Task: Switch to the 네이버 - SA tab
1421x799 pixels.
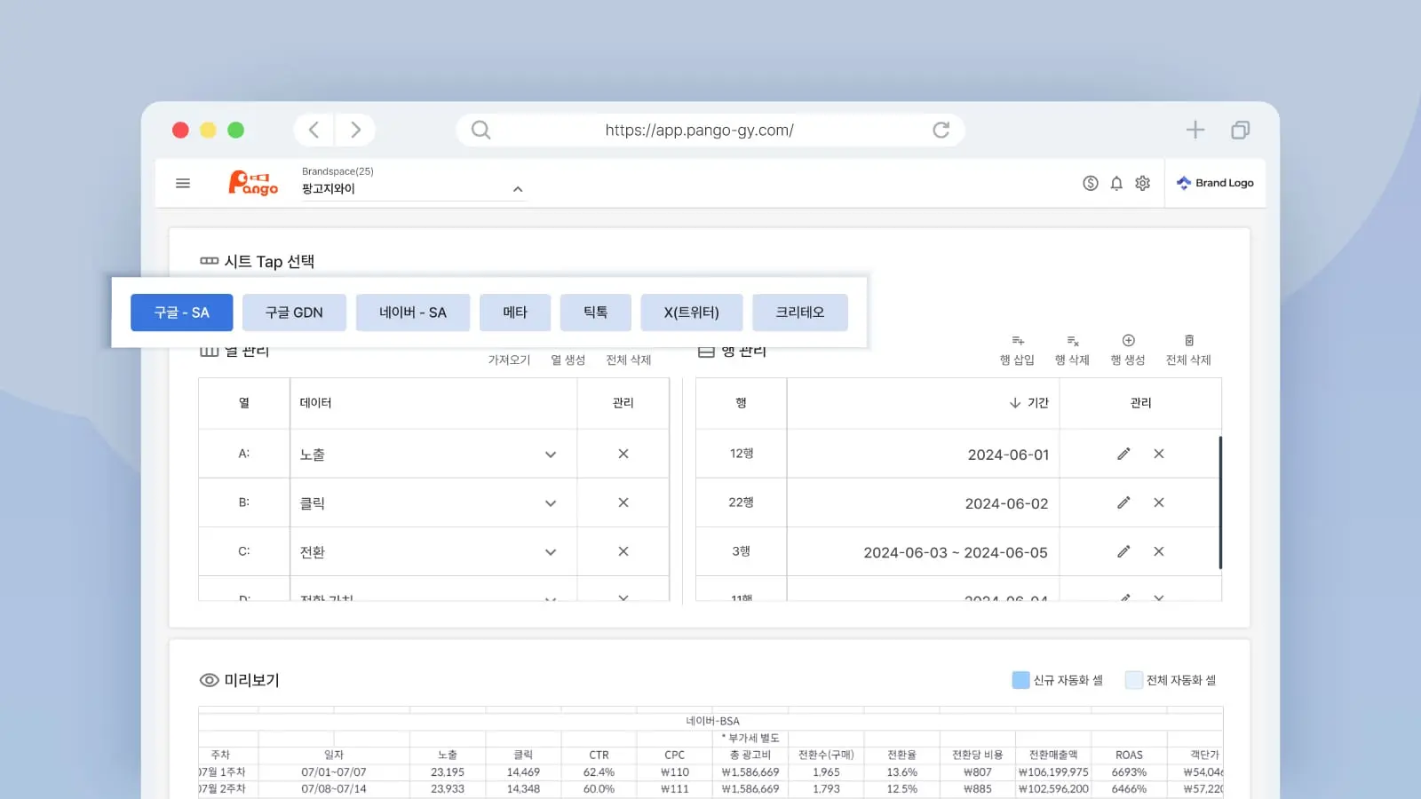Action: pos(412,312)
